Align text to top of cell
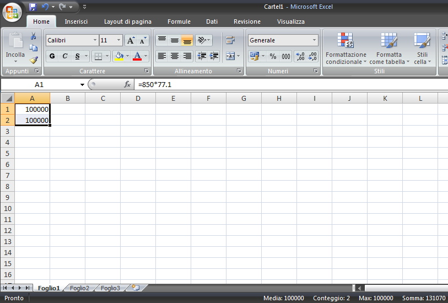 pos(162,40)
